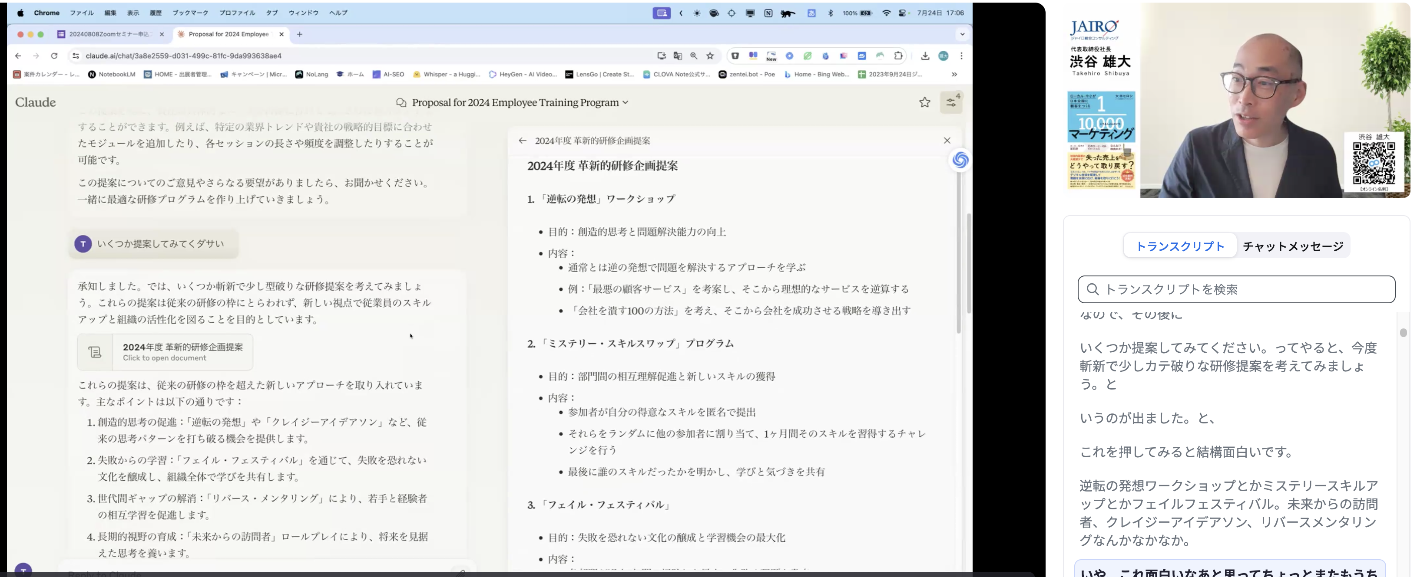This screenshot has width=1417, height=577.
Task: Open the Chrome tab search dropdown
Action: 962,34
